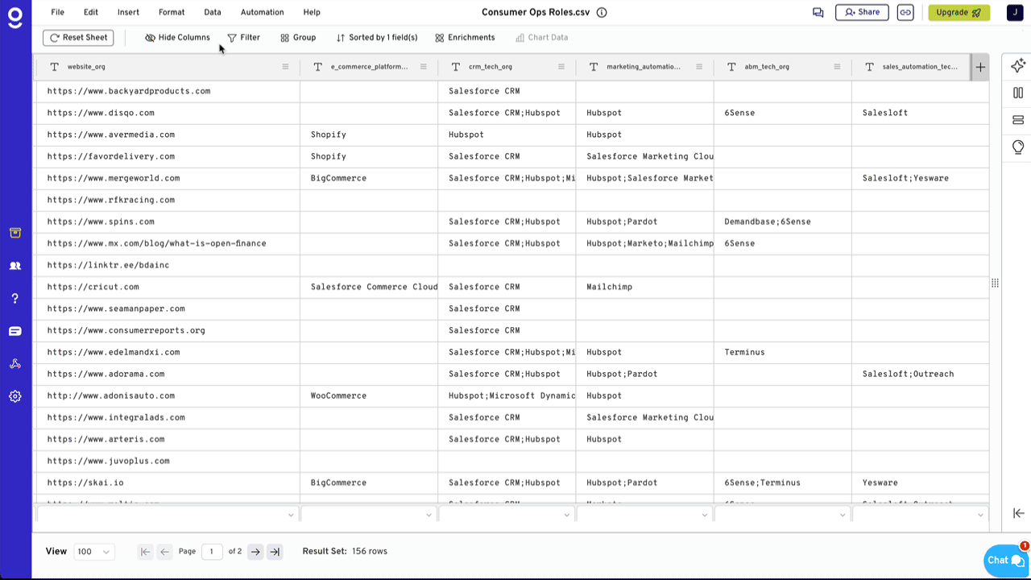Select cell https://www.disqo.com
Image resolution: width=1031 pixels, height=580 pixels.
[x=168, y=113]
